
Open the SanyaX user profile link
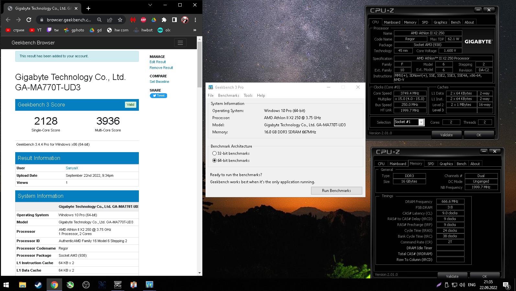point(72,168)
